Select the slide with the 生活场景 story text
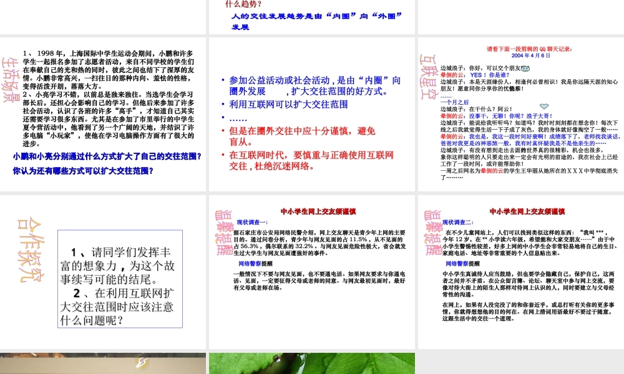The width and height of the screenshot is (624, 374). pos(103,114)
